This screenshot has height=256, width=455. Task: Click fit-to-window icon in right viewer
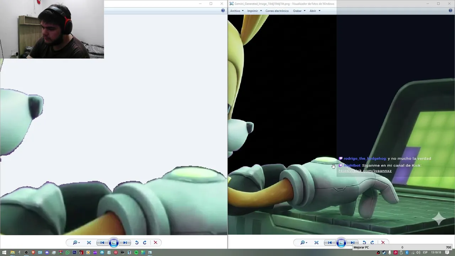[316, 242]
